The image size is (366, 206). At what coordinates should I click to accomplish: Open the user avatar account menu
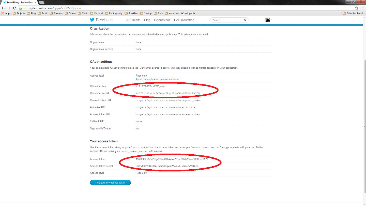(x=269, y=20)
